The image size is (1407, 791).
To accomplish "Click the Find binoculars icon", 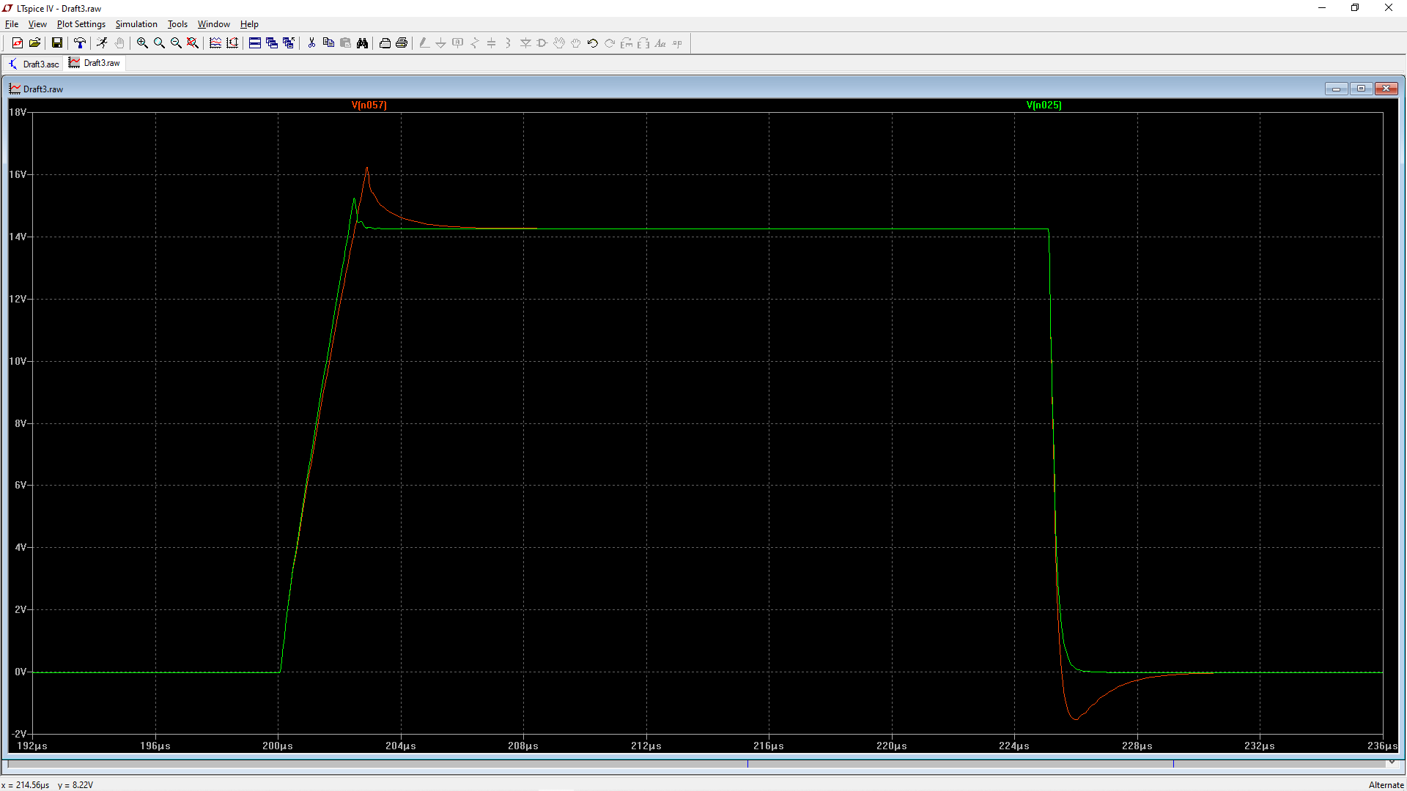I will coord(362,43).
